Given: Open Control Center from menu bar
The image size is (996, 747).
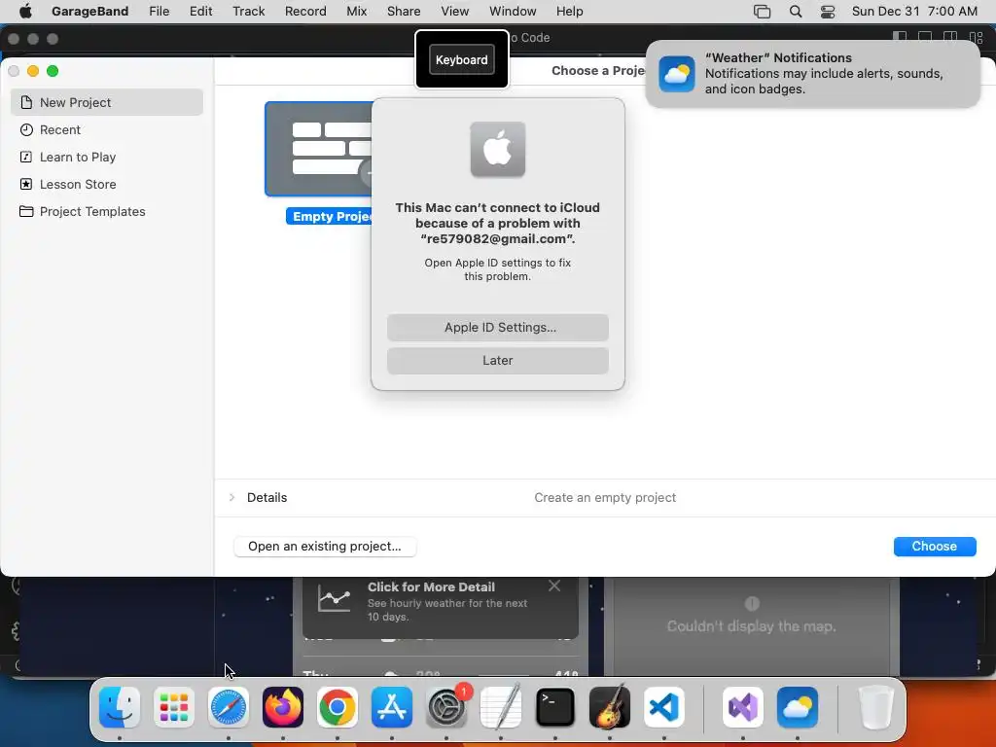Looking at the screenshot, I should coord(827,12).
